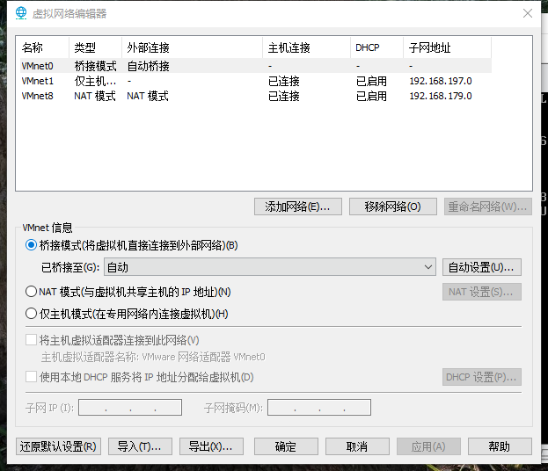Select 仅主机模式 radio button
The width and height of the screenshot is (548, 471).
pyautogui.click(x=31, y=313)
